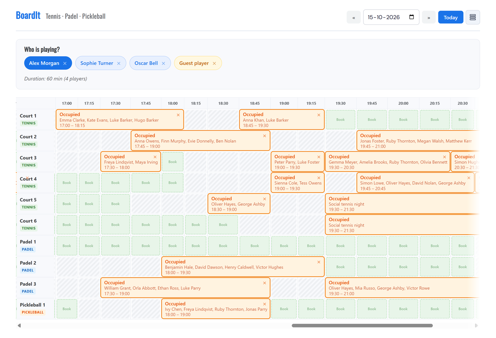
Task: Open the Social tennis night Court 5 booking
Action: point(402,204)
